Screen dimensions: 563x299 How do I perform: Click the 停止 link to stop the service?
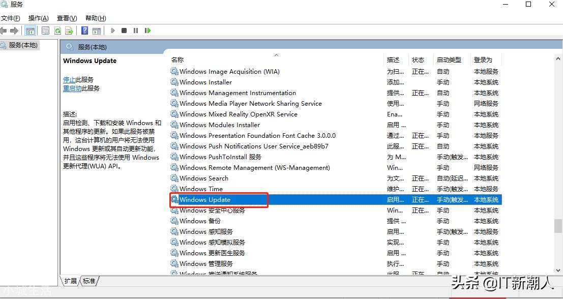point(69,80)
